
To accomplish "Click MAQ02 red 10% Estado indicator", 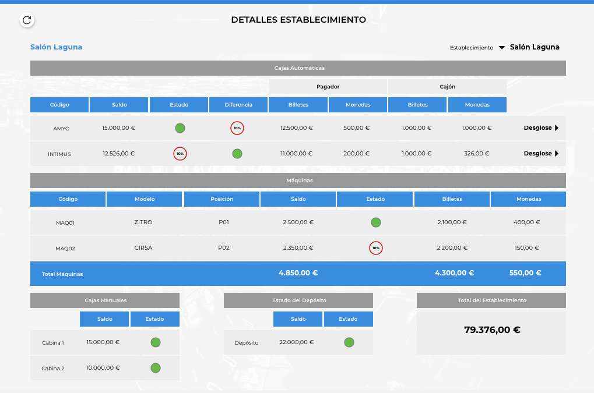I will 376,248.
